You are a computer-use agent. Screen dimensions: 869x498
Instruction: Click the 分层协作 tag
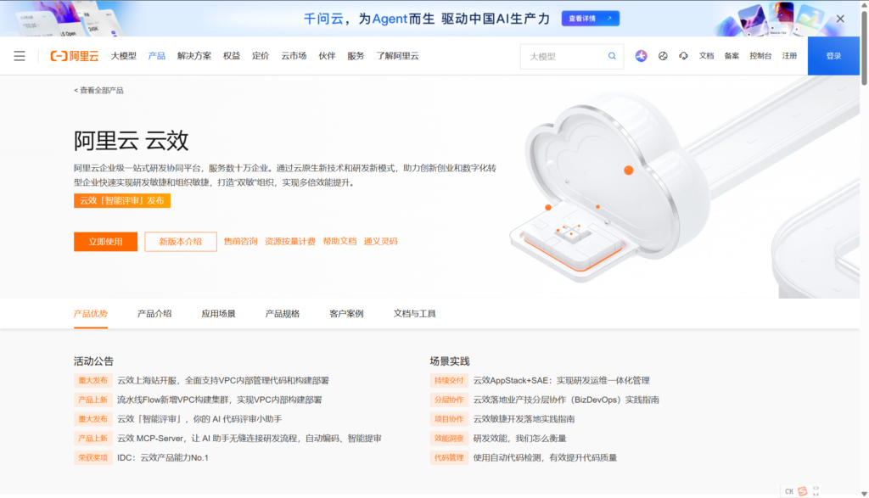pyautogui.click(x=449, y=400)
